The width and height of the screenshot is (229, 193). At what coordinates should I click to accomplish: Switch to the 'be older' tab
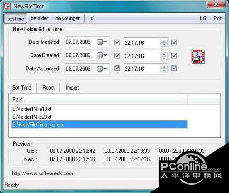click(39, 19)
